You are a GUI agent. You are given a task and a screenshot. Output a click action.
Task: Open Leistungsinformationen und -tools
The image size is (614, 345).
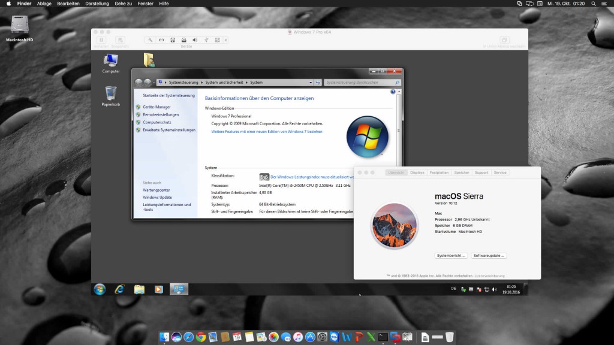click(x=167, y=207)
